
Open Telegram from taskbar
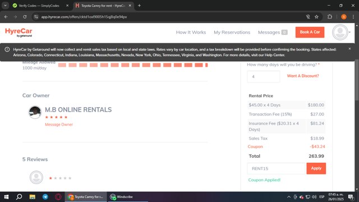pyautogui.click(x=45, y=197)
